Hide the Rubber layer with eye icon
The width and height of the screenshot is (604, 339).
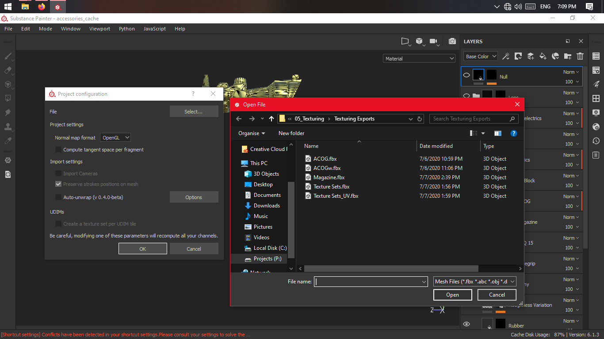(466, 324)
